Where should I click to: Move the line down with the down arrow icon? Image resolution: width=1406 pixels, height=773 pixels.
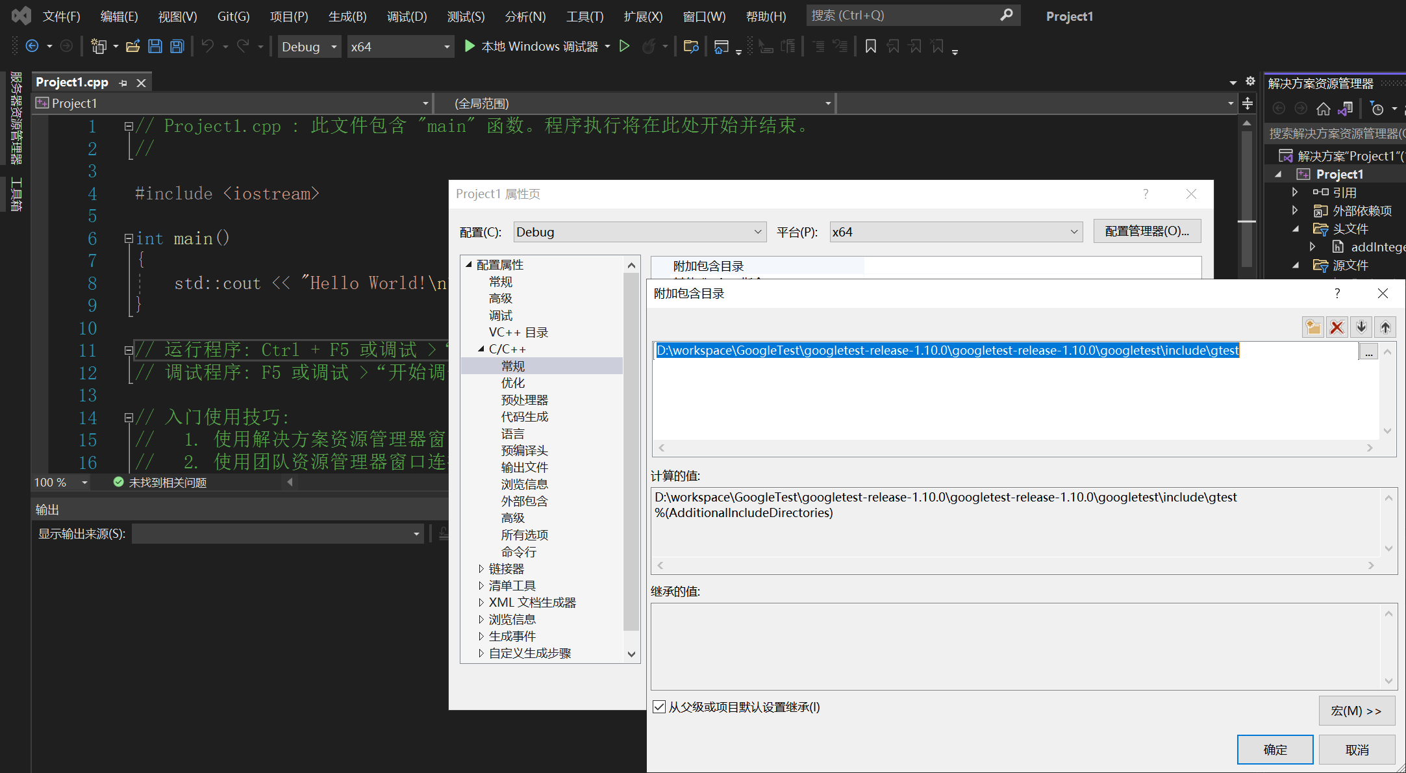(x=1361, y=327)
